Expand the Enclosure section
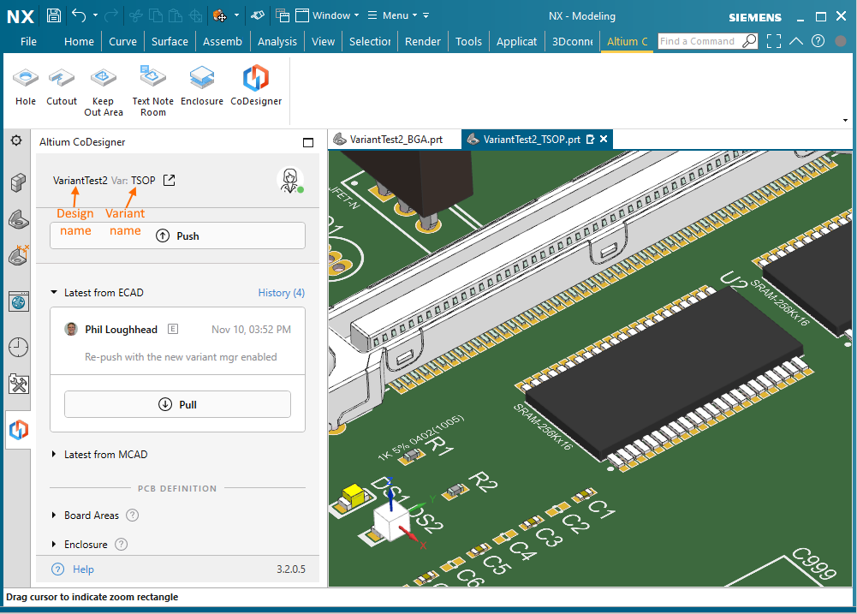Image resolution: width=857 pixels, height=614 pixels. [54, 544]
